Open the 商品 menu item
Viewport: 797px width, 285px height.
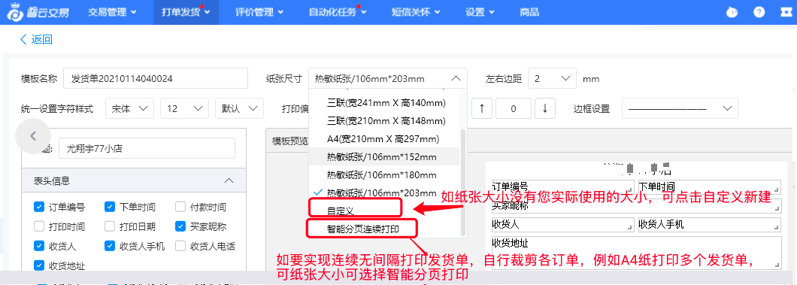point(529,13)
